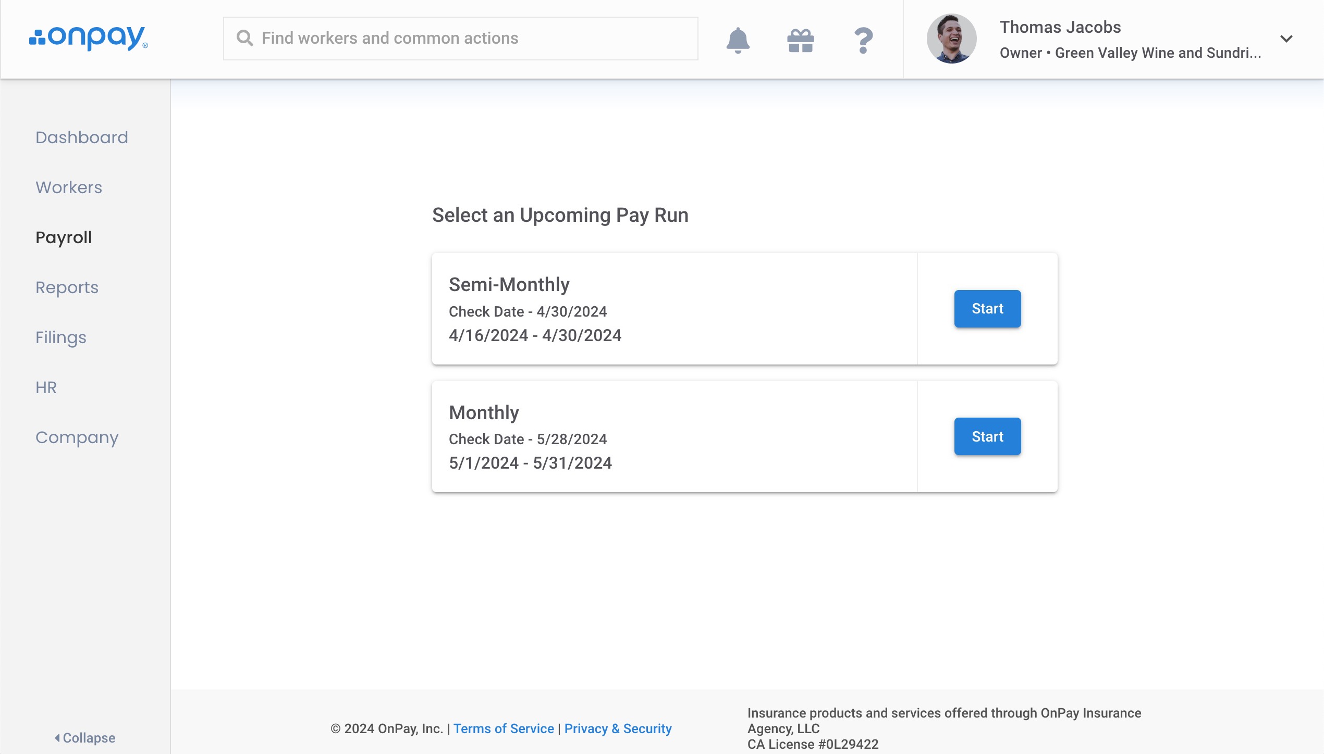Open the account dropdown chevron
Image resolution: width=1324 pixels, height=754 pixels.
tap(1286, 39)
